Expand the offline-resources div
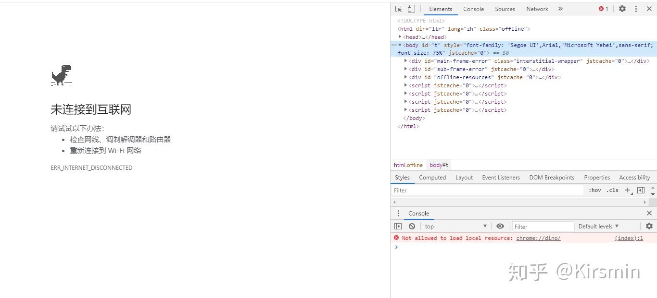Screen dimensions: 657x298 [406, 77]
